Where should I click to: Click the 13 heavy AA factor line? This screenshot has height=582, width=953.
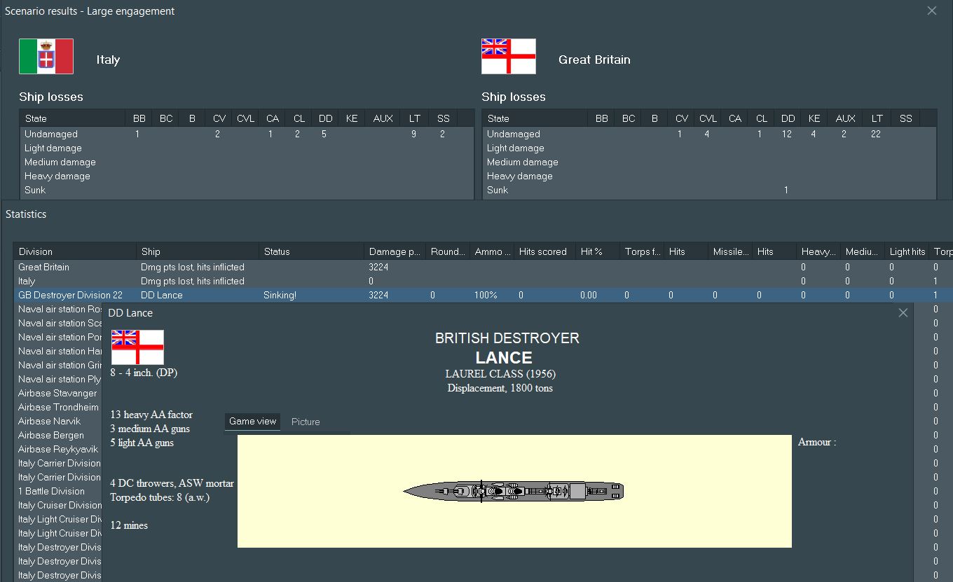151,415
